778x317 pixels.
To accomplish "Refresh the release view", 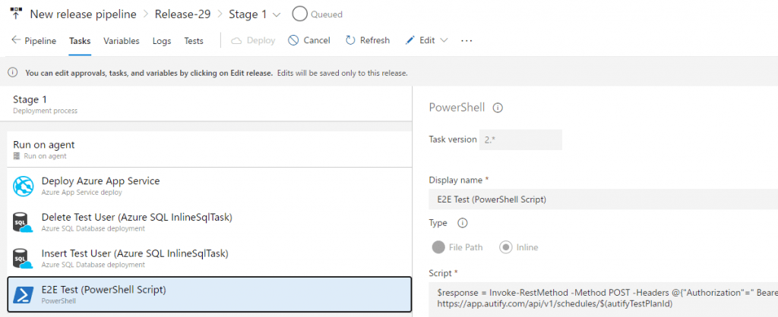I will [368, 41].
